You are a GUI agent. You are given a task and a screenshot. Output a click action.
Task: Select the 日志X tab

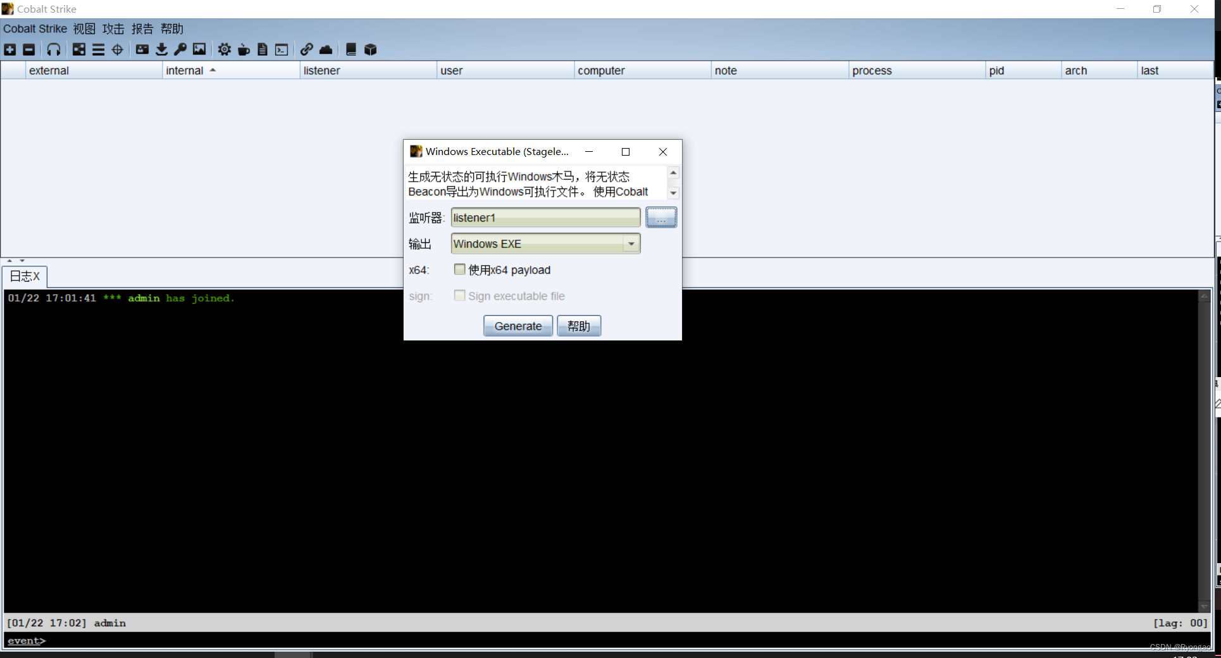coord(25,276)
